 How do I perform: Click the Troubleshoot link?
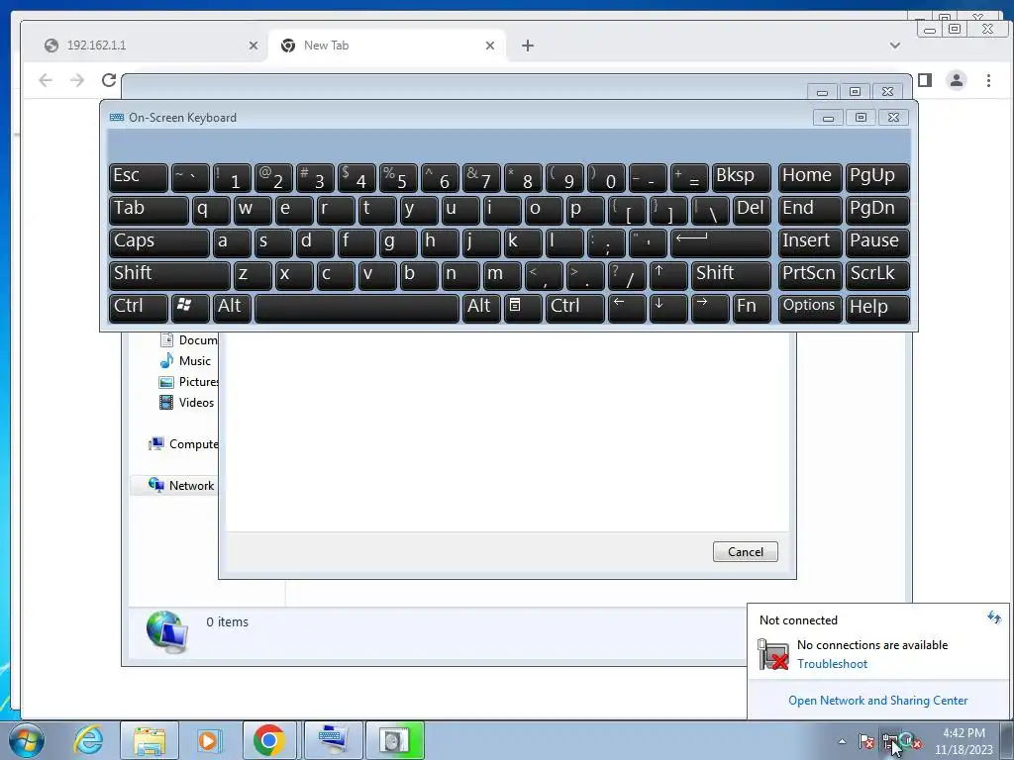click(x=832, y=664)
